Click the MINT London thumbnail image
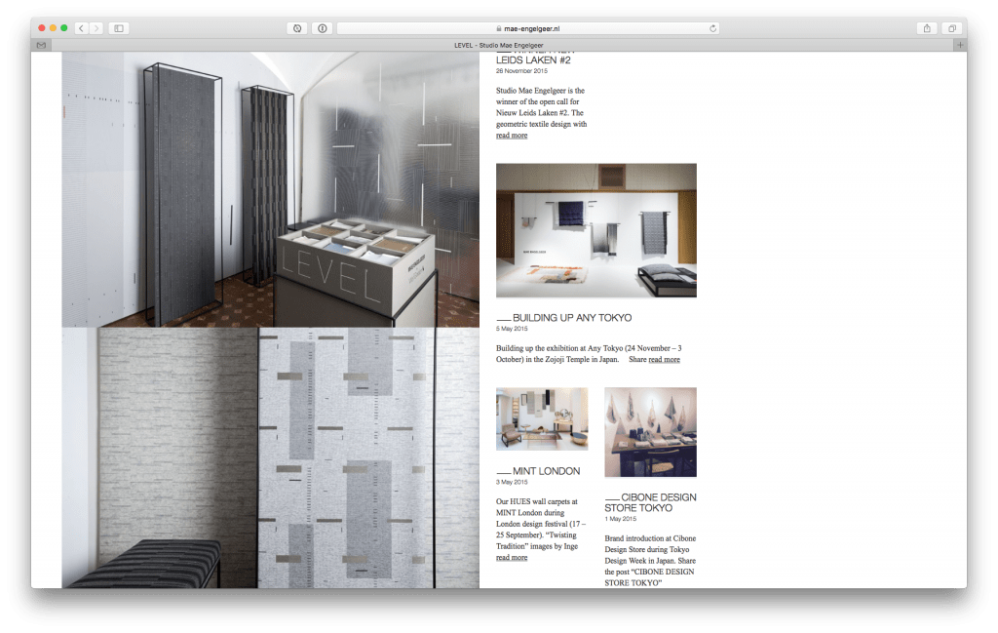 click(x=541, y=418)
